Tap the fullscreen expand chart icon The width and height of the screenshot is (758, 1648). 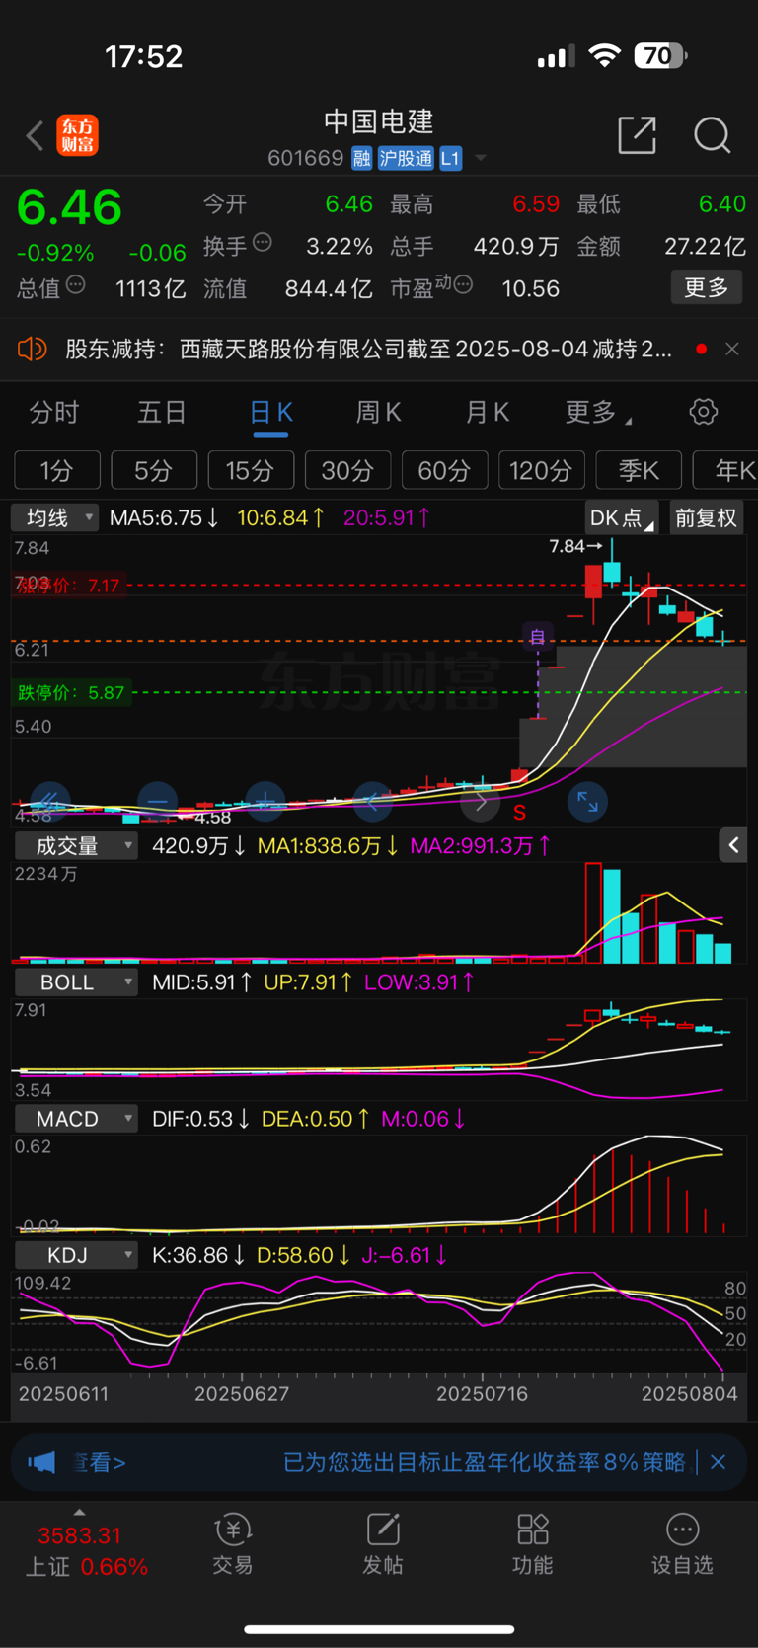click(x=587, y=801)
